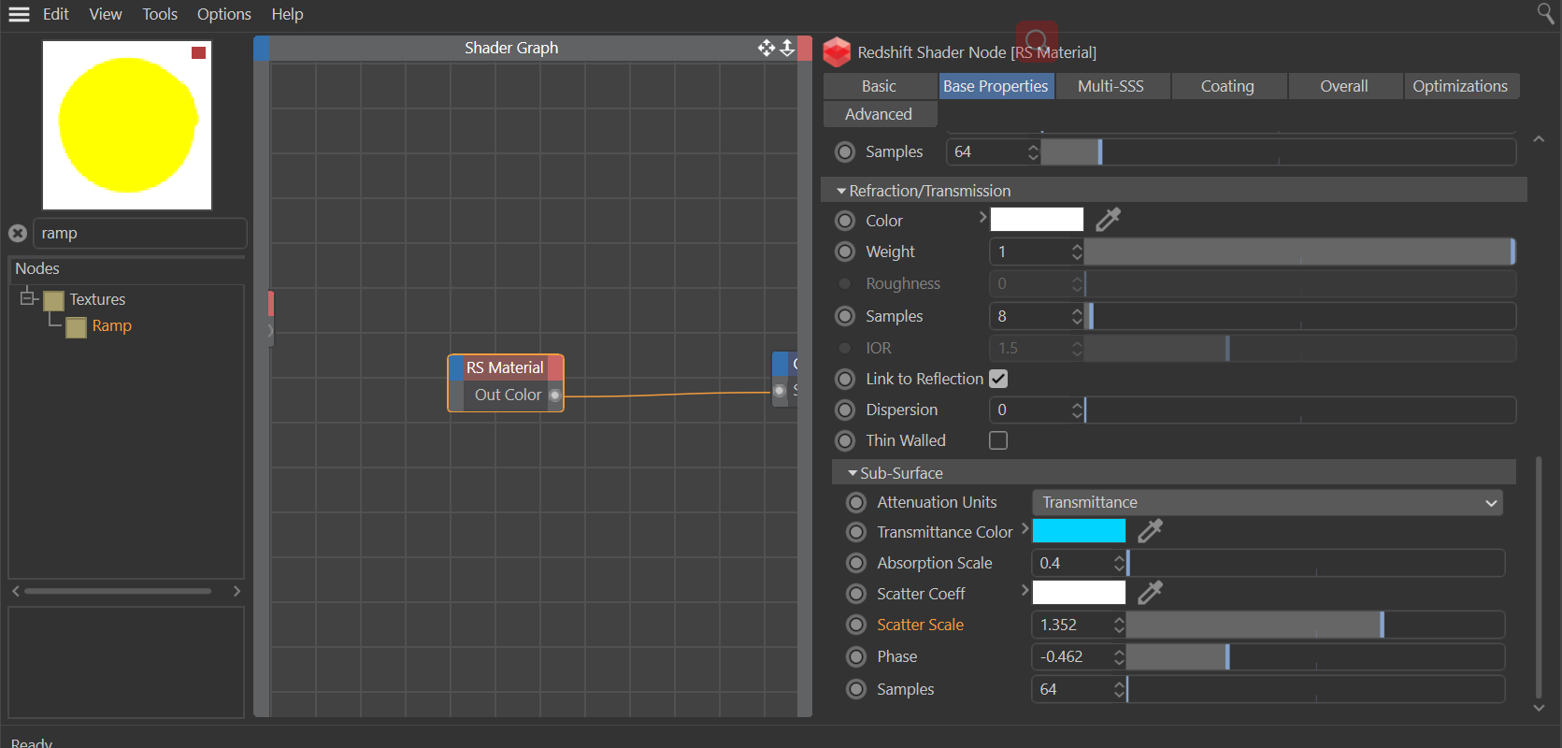Select the Ramp tree item
The image size is (1562, 748).
(x=111, y=325)
